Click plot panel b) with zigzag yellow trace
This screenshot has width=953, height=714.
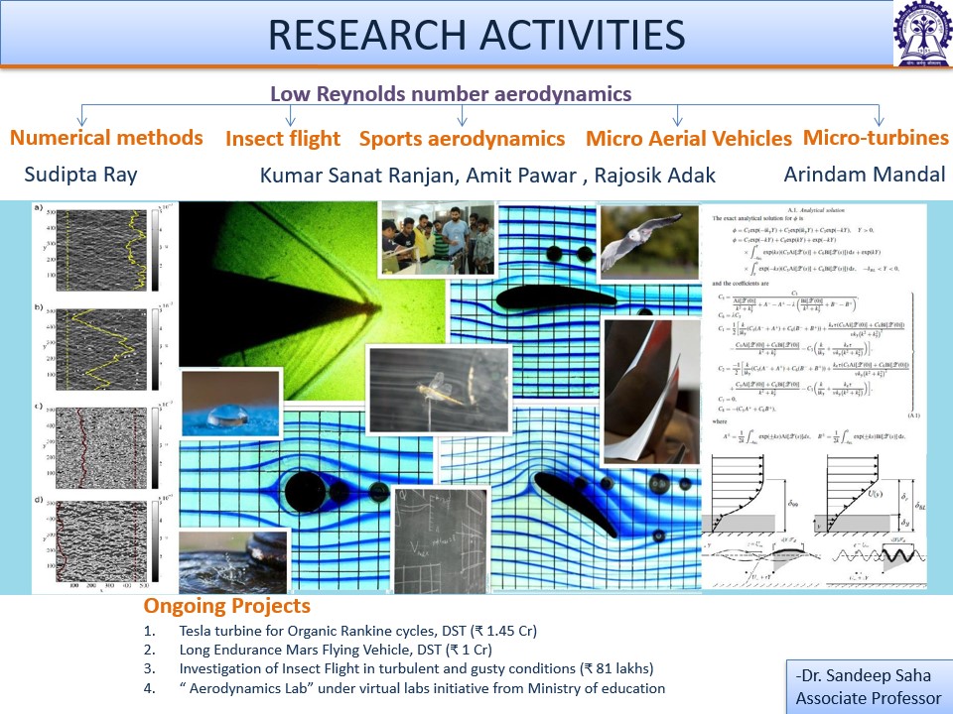tap(101, 349)
